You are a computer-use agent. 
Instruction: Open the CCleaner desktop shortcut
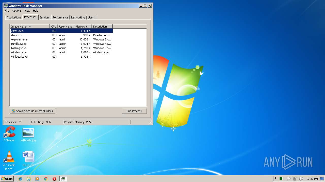point(9,134)
